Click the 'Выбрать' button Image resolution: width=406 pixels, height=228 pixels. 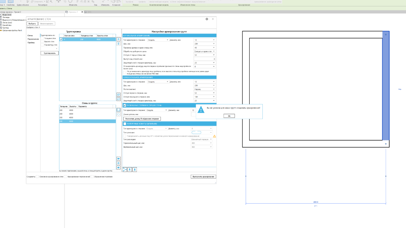32,24
